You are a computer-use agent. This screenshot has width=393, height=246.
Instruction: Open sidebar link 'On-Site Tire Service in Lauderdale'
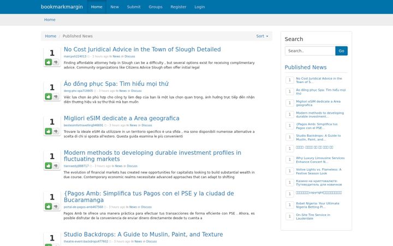(313, 216)
